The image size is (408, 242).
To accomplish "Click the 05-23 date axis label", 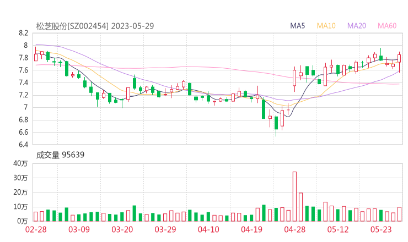I will point(381,229).
